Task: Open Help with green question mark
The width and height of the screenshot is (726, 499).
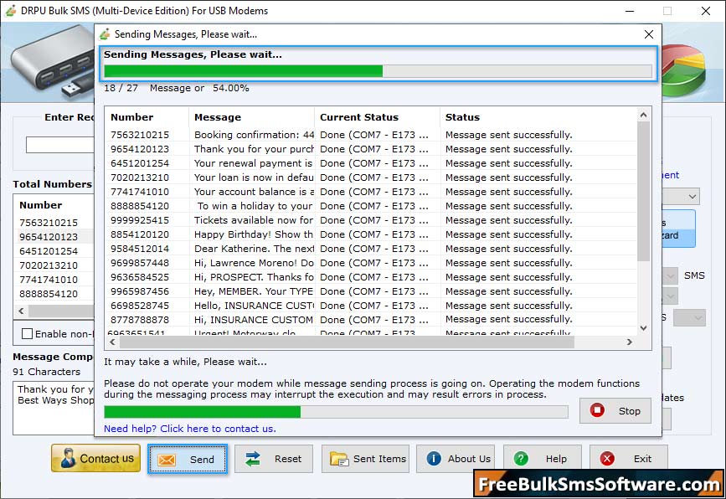Action: [543, 459]
